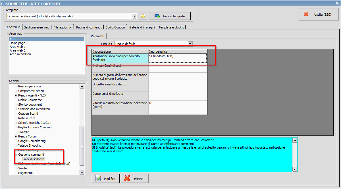Image resolution: width=341 pixels, height=189 pixels.
Task: Open the Template combo box arrow
Action: point(134,16)
